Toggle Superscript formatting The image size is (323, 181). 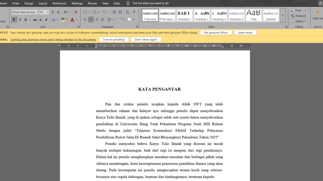[x=46, y=19]
